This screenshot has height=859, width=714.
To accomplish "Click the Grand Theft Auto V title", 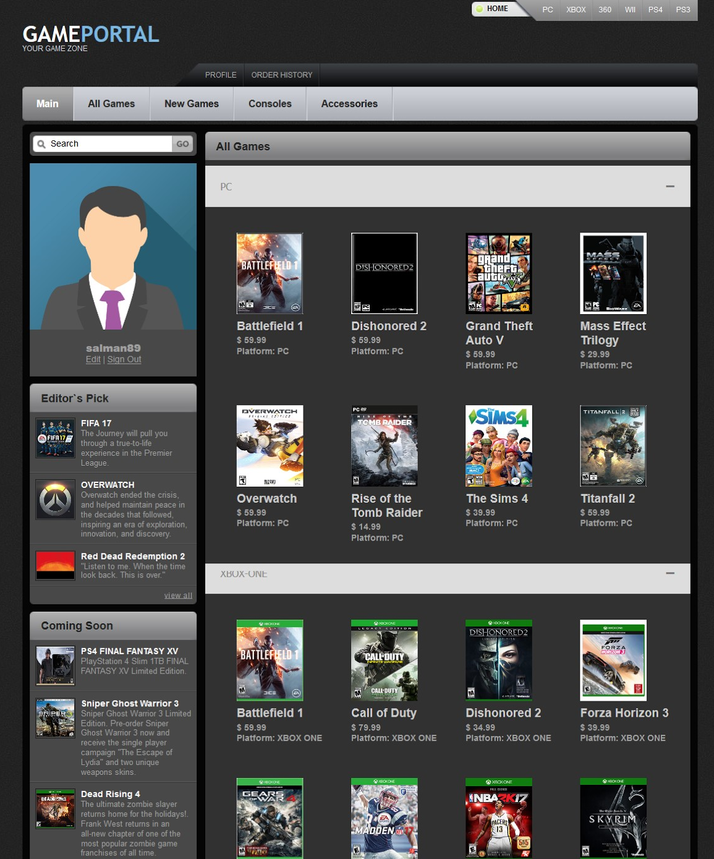I will 499,333.
